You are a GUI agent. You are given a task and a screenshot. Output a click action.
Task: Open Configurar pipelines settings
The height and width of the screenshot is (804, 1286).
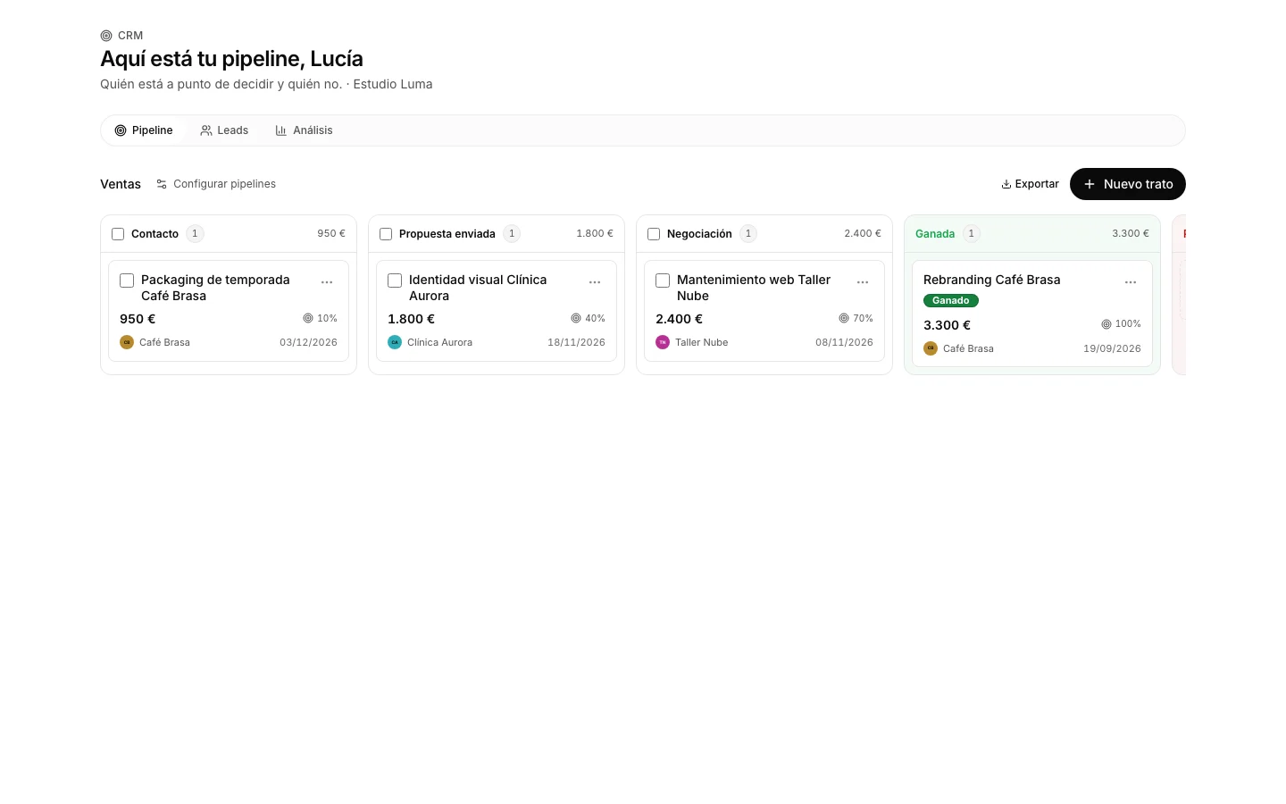click(216, 184)
